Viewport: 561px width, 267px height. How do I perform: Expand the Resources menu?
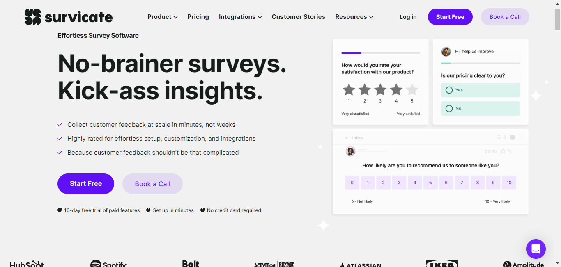click(x=354, y=17)
